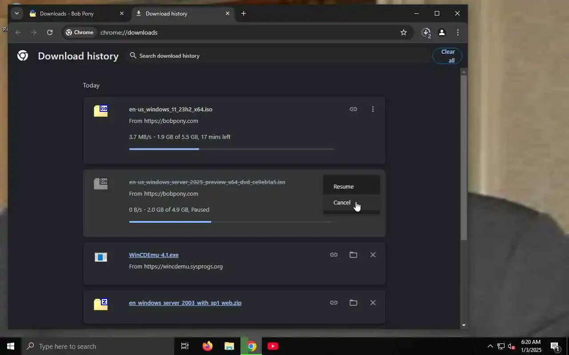
Task: Click the muted volume tray icon
Action: (512, 346)
